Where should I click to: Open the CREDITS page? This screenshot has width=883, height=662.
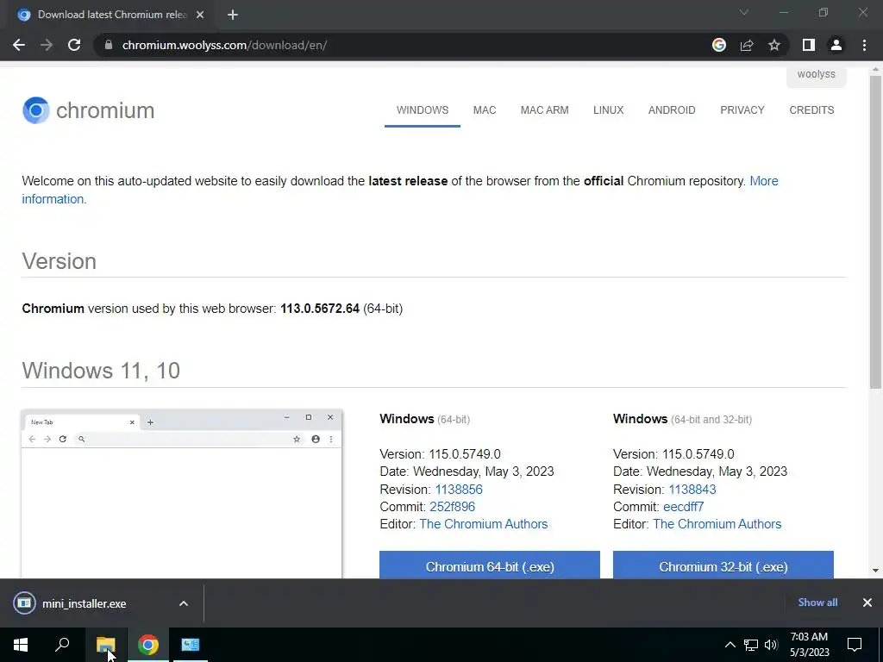pyautogui.click(x=811, y=110)
